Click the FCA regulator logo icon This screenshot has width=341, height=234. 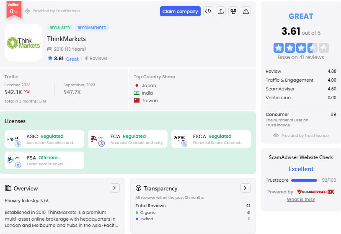(97, 139)
